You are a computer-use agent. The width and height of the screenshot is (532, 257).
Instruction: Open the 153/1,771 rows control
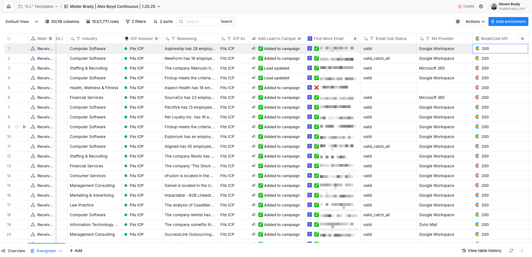[103, 22]
